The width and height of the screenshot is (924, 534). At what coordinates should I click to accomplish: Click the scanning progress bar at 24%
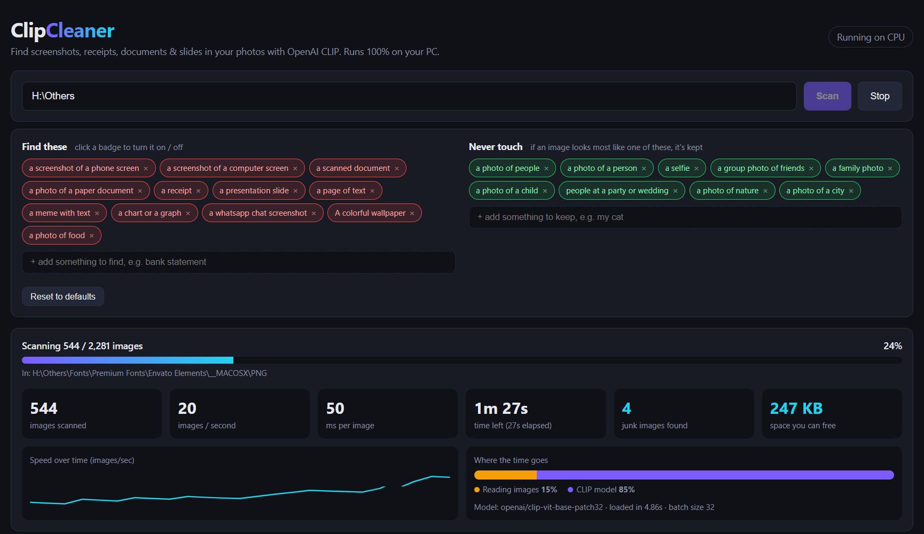tap(462, 360)
